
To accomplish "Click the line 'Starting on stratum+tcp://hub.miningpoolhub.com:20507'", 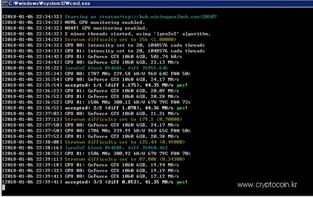I will [x=110, y=17].
